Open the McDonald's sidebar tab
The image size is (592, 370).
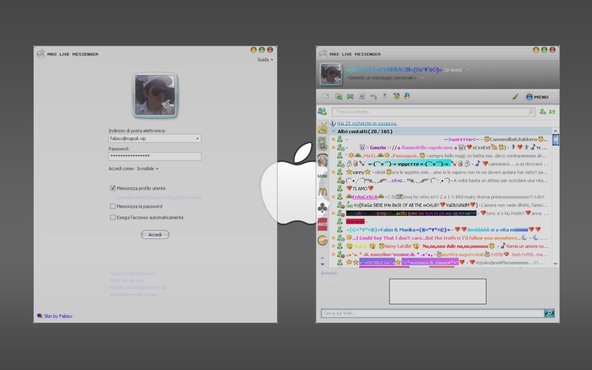pos(322,192)
